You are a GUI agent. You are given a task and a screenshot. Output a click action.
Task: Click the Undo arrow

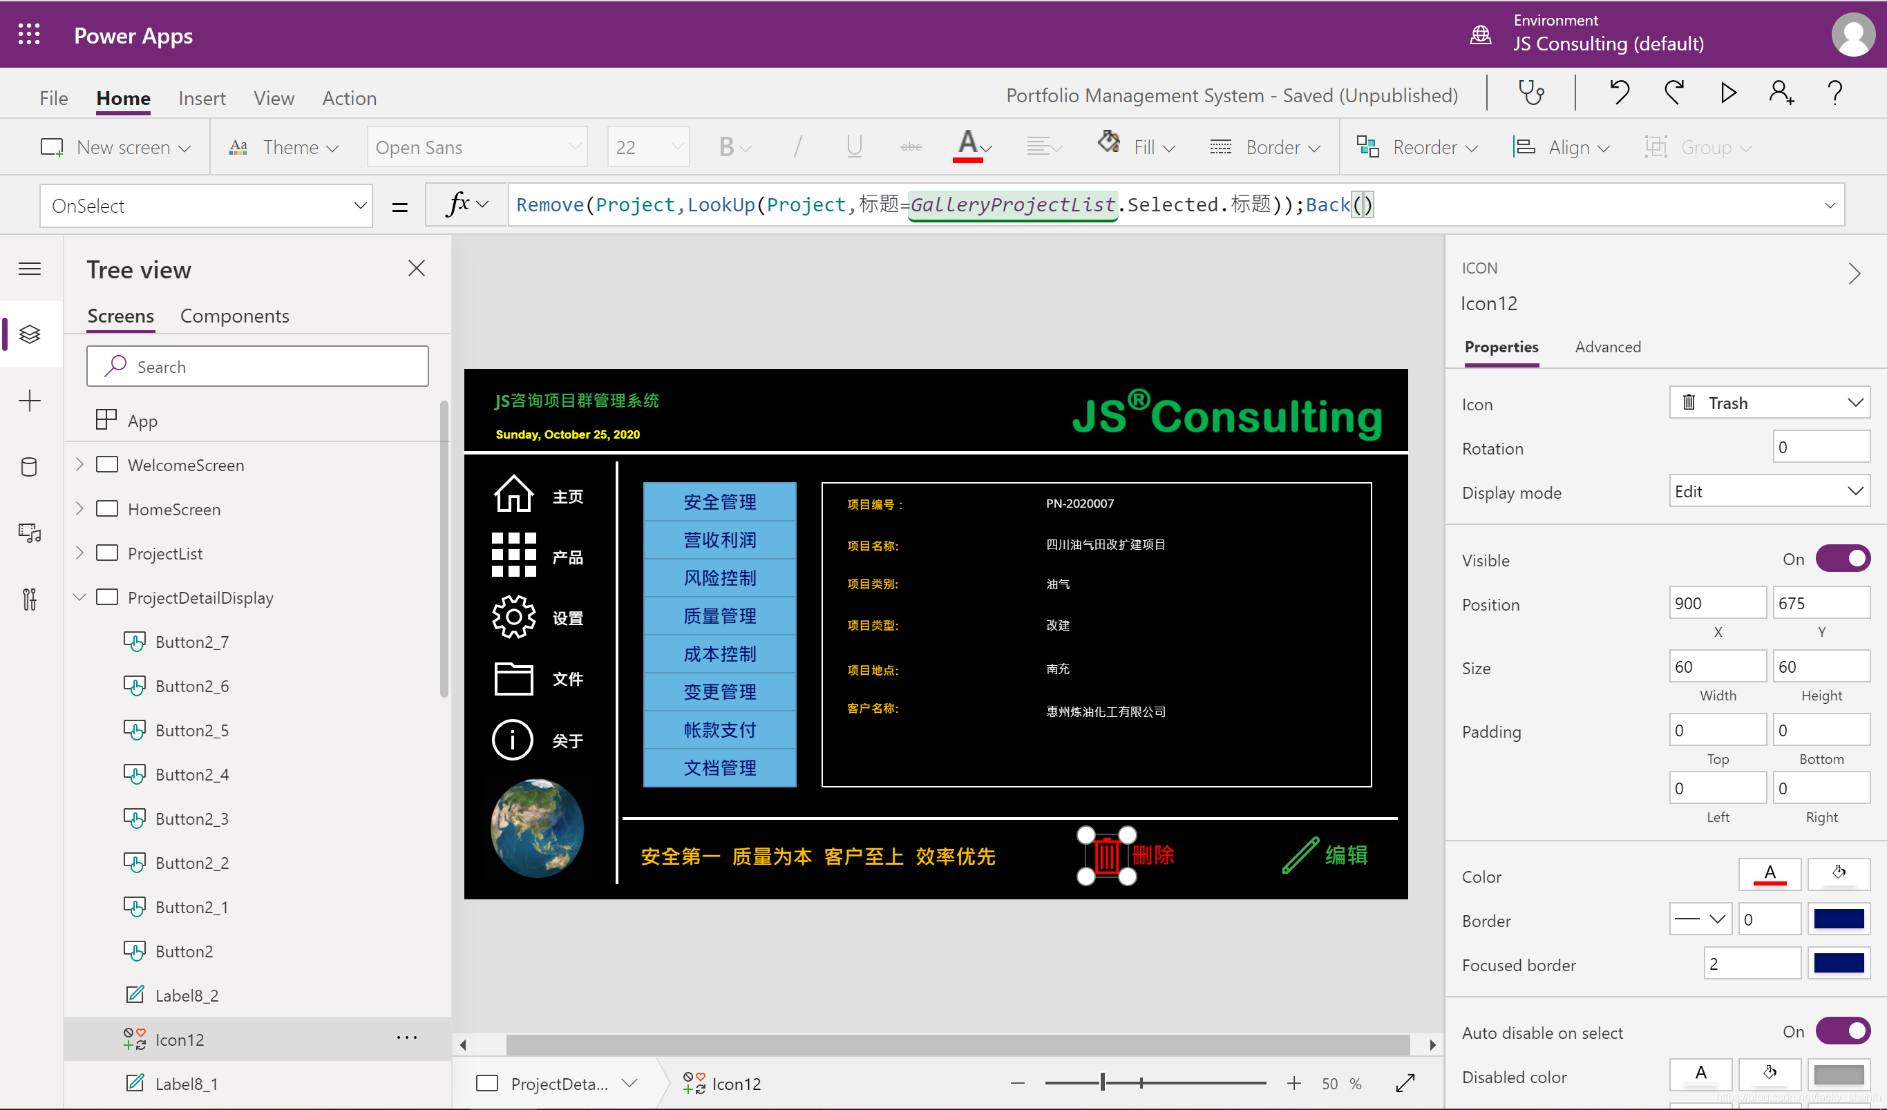[x=1620, y=93]
